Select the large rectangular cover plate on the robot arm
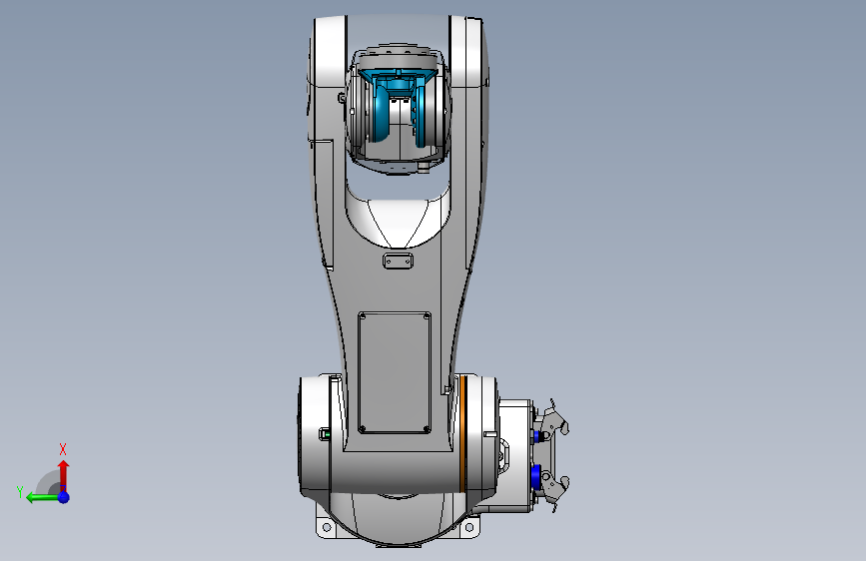This screenshot has height=561, width=866. (x=395, y=372)
